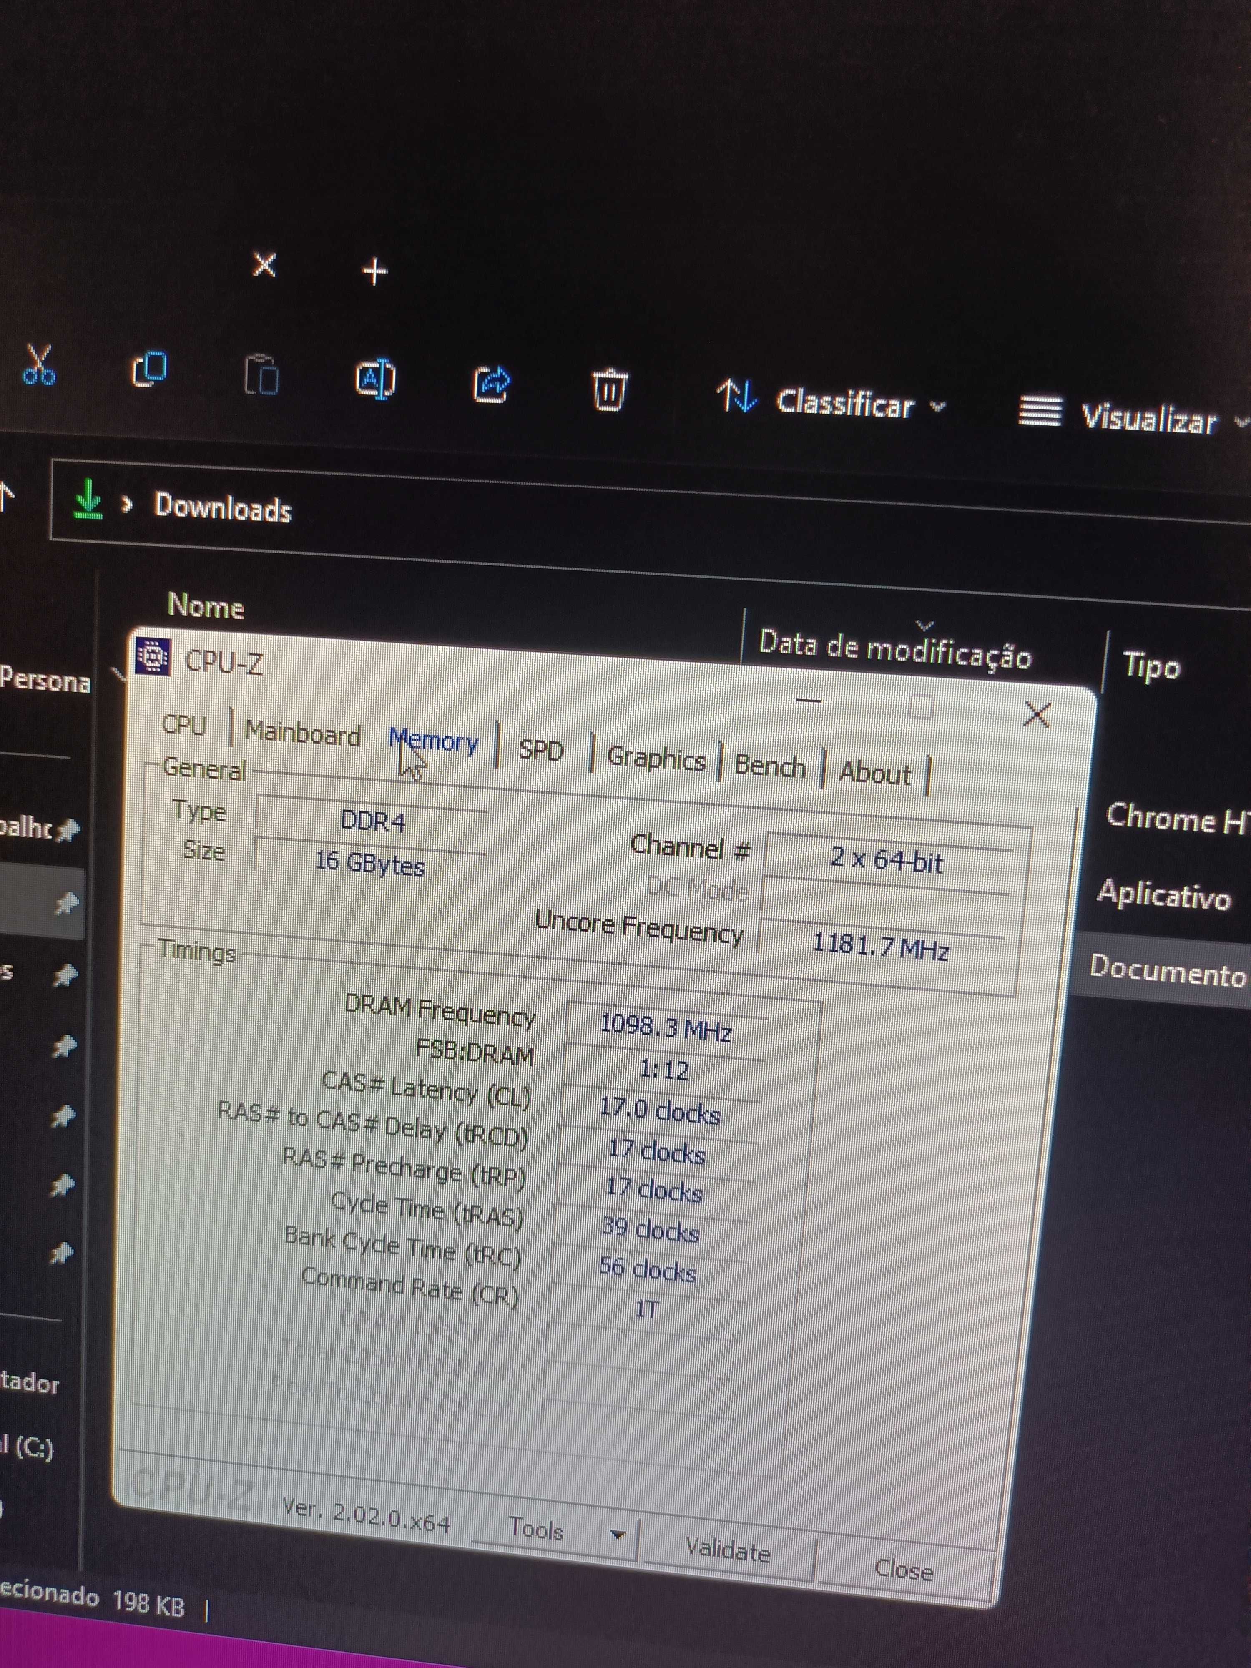The height and width of the screenshot is (1668, 1251).
Task: Click the Validate button in CPU-Z
Action: (728, 1550)
